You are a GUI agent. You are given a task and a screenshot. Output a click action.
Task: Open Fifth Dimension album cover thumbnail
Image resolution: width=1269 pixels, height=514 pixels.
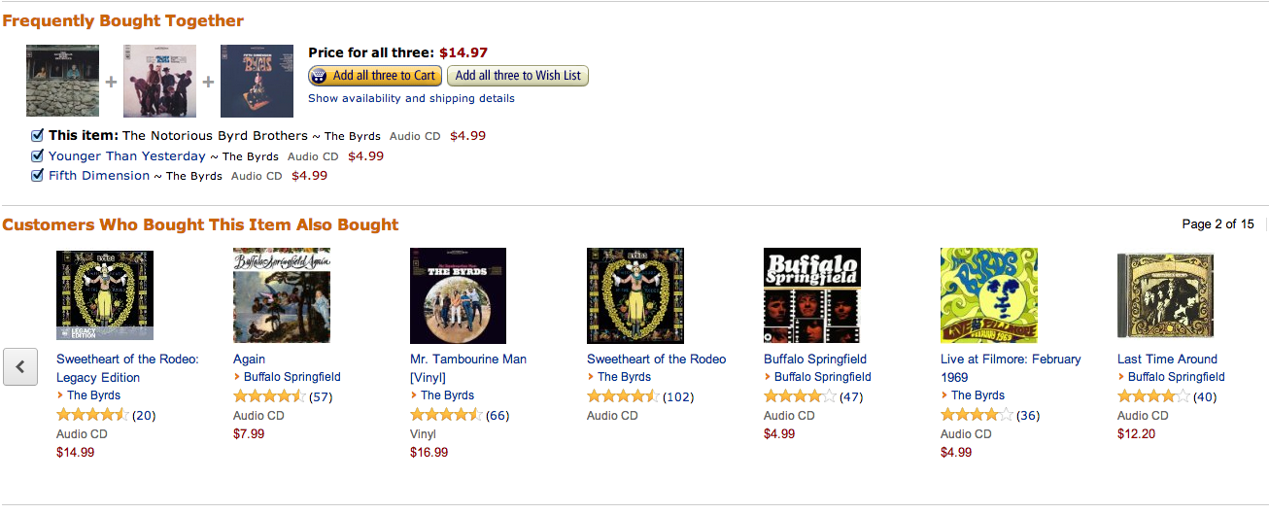pyautogui.click(x=257, y=81)
